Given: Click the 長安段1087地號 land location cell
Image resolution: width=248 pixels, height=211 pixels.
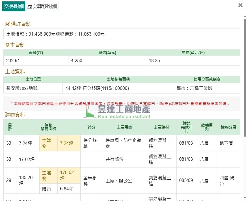Looking at the screenshot, I should point(33,88).
